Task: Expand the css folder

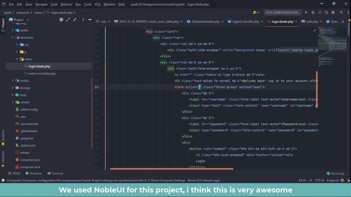Action: 17,45
